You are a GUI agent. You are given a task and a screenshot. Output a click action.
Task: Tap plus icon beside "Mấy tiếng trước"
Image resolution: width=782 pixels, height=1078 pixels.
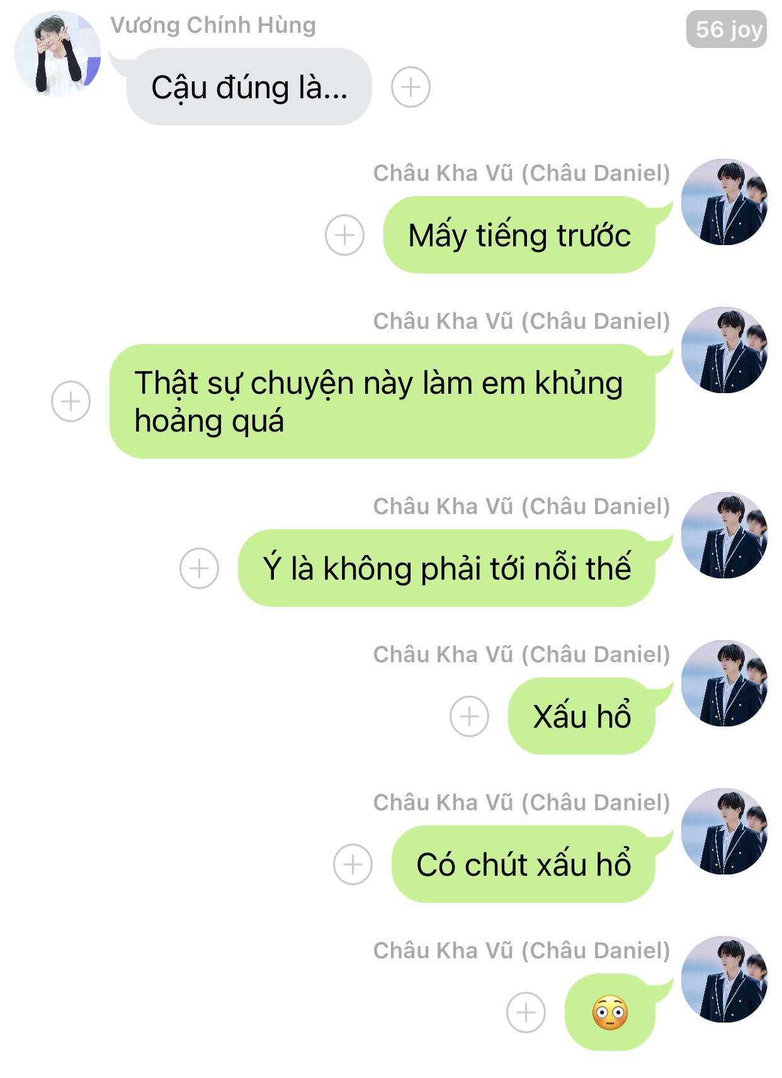344,235
